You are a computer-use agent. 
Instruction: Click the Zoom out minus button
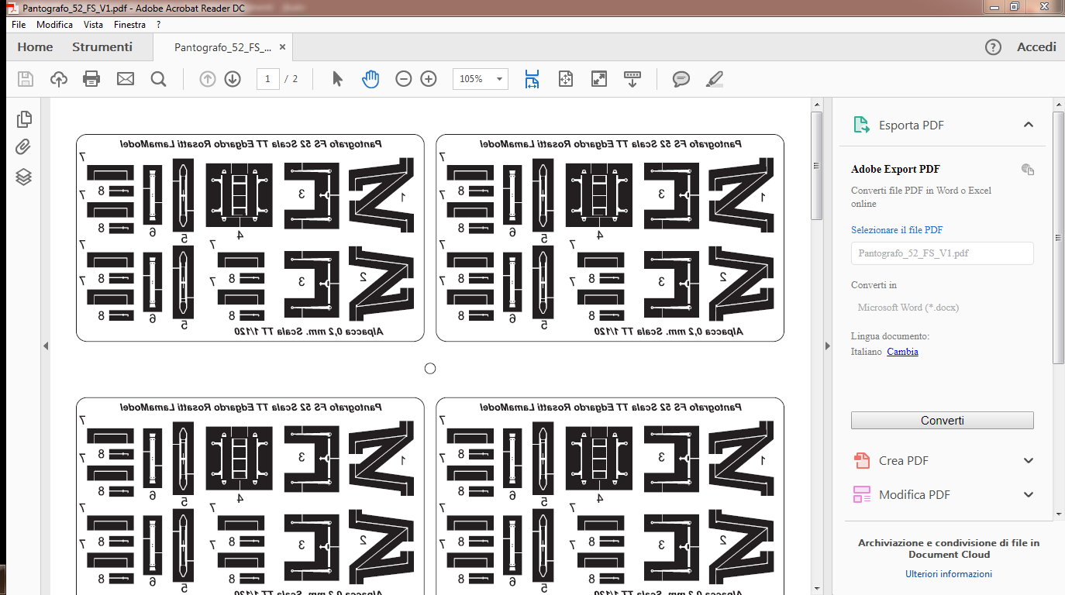tap(403, 79)
